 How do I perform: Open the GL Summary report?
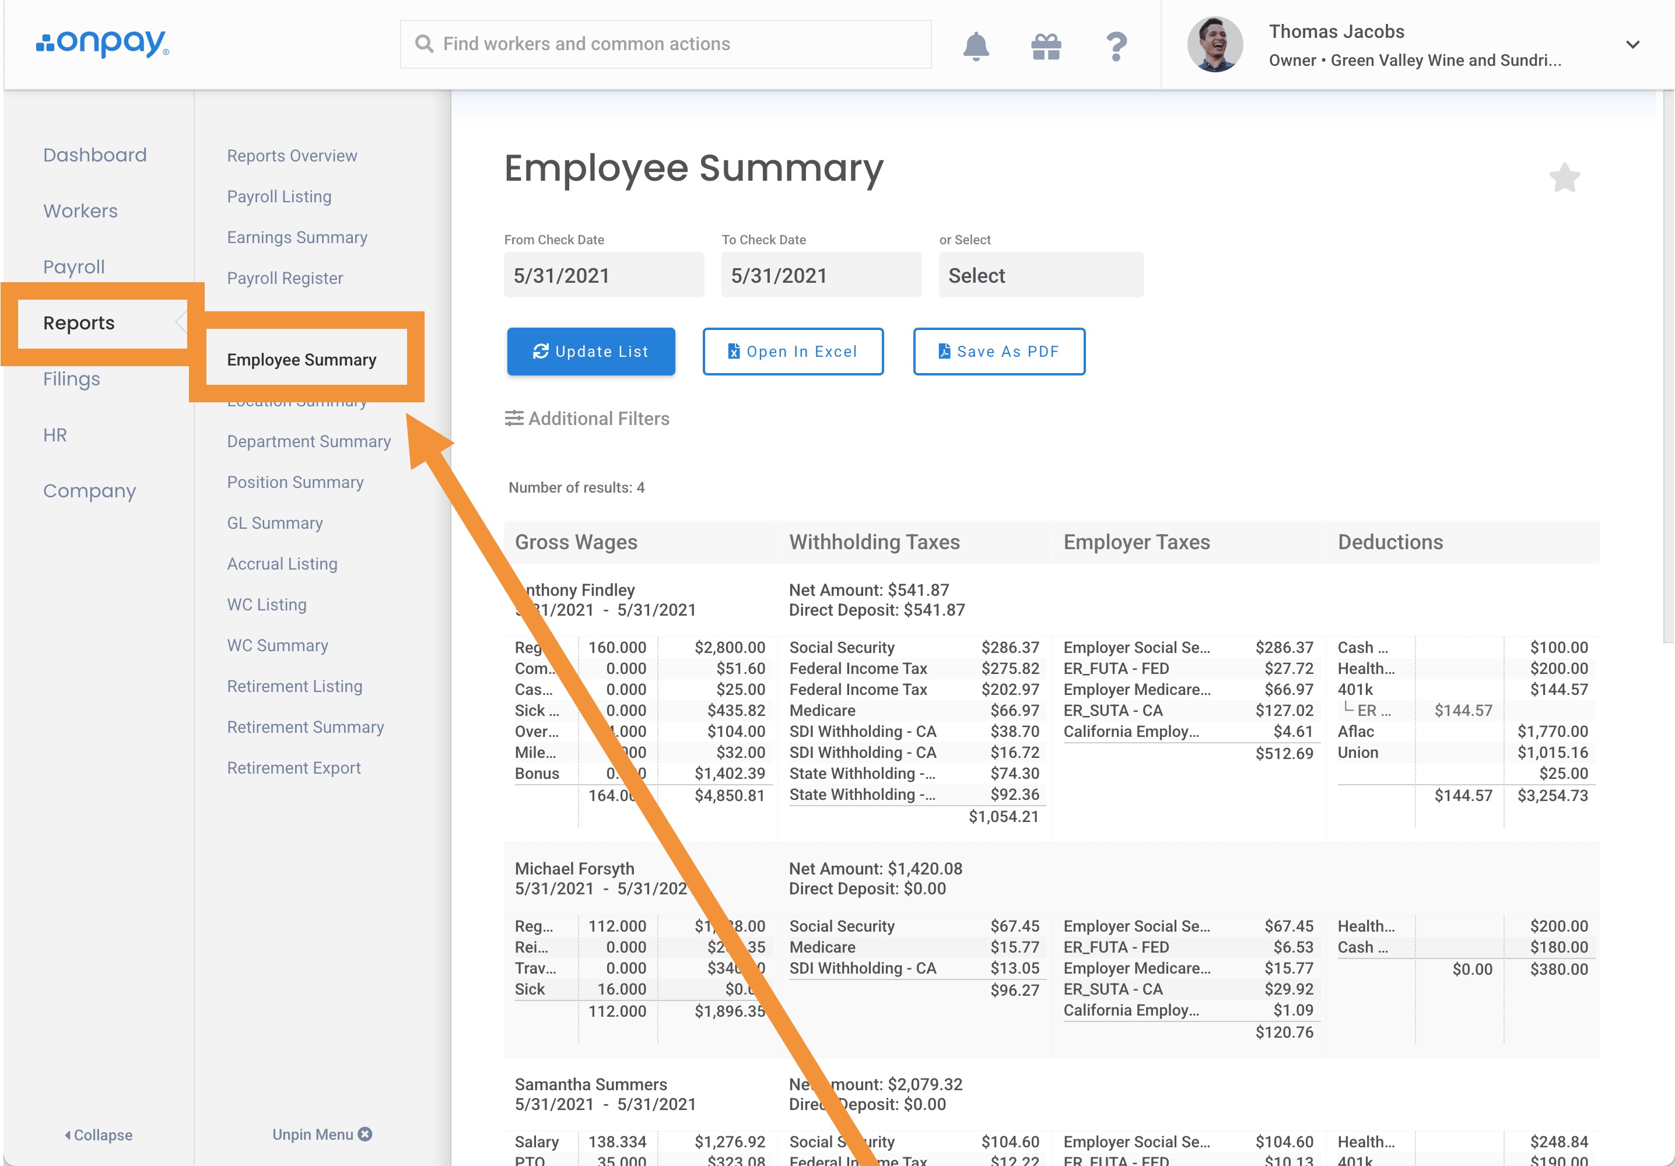click(x=274, y=523)
